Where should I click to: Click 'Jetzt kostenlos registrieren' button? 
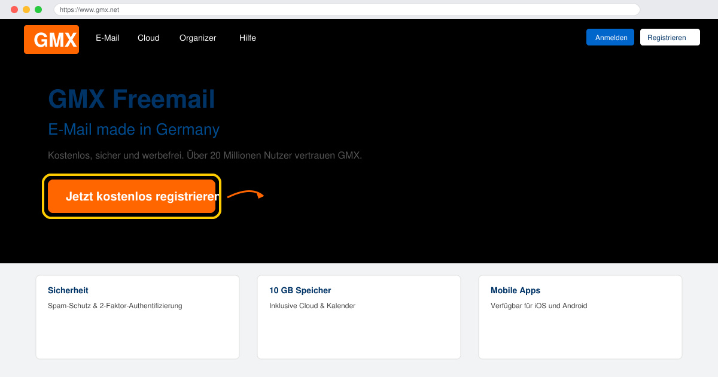pos(132,196)
